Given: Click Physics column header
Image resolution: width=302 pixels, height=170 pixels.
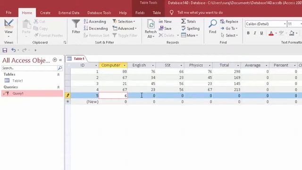Looking at the screenshot, I should (196, 65).
